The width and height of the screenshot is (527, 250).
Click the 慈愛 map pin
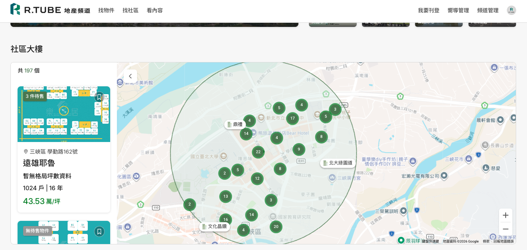point(486,168)
